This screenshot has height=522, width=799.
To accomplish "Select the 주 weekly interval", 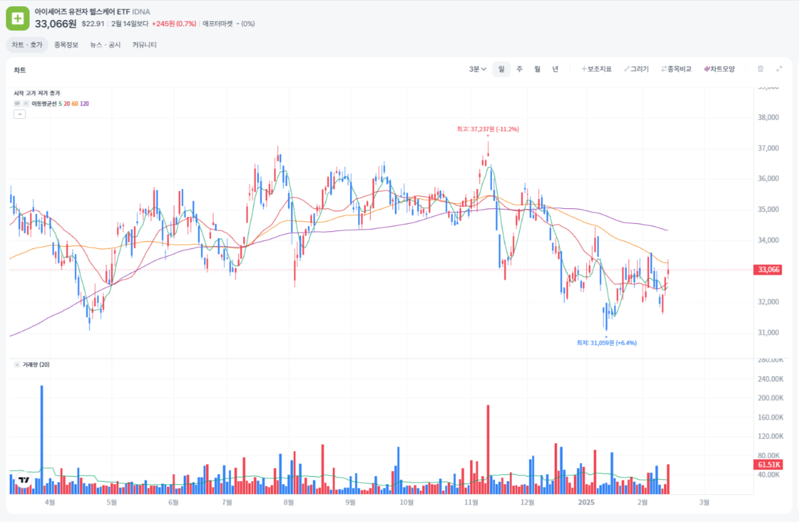I will coord(519,69).
